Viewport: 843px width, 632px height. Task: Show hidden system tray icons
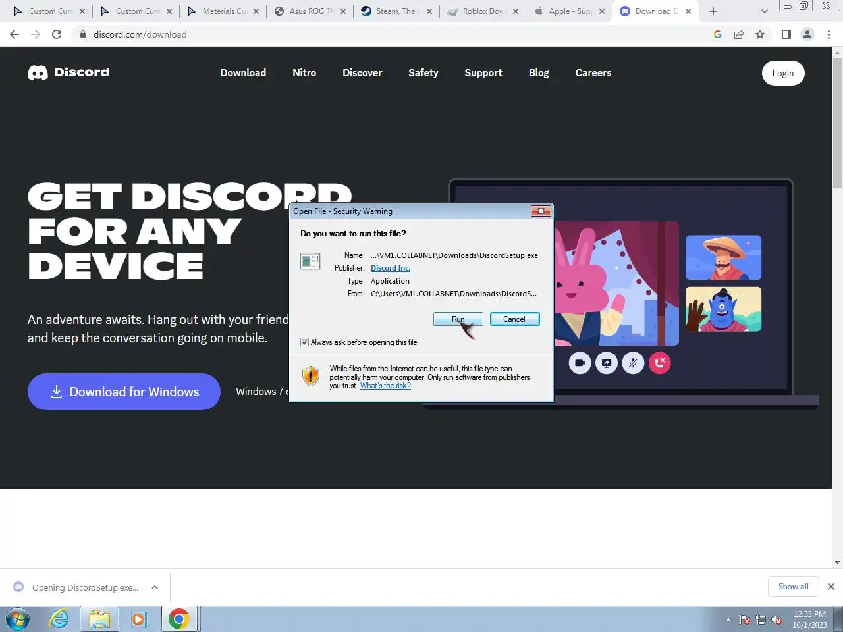728,619
